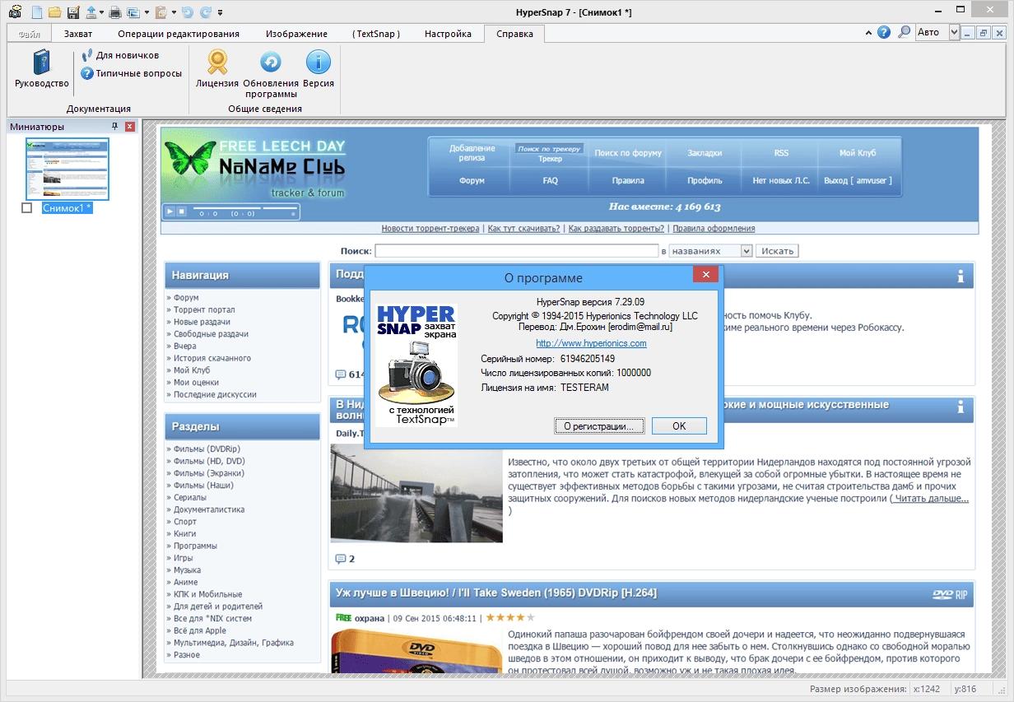Open the Авто zoom level dropdown
The image size is (1014, 702).
(954, 33)
